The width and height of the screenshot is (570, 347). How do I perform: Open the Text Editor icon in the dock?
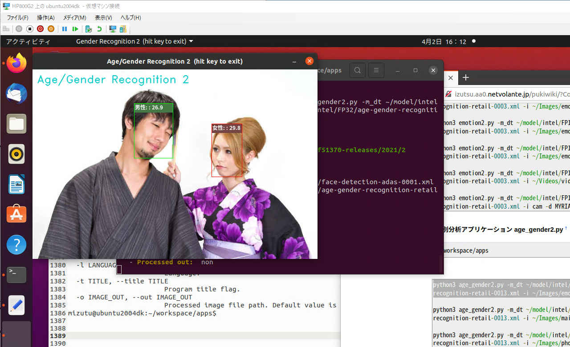point(16,305)
